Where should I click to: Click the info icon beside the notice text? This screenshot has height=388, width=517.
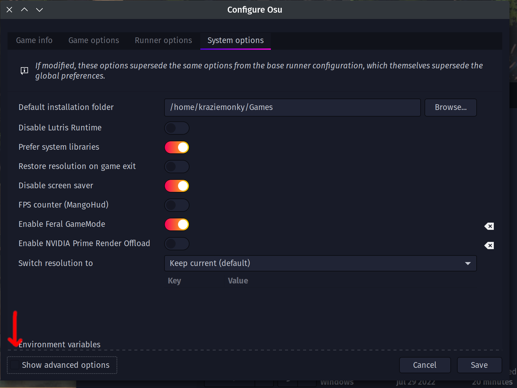click(x=24, y=71)
